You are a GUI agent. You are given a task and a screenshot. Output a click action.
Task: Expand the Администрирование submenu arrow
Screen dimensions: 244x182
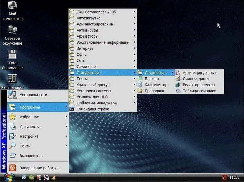[134, 24]
